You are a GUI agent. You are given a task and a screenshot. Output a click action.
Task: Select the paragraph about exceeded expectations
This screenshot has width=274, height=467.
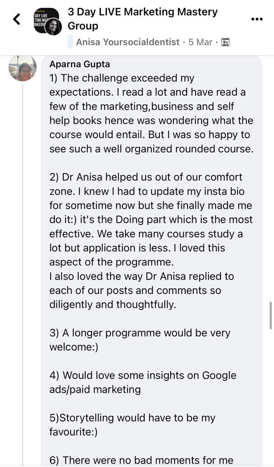pos(151,114)
